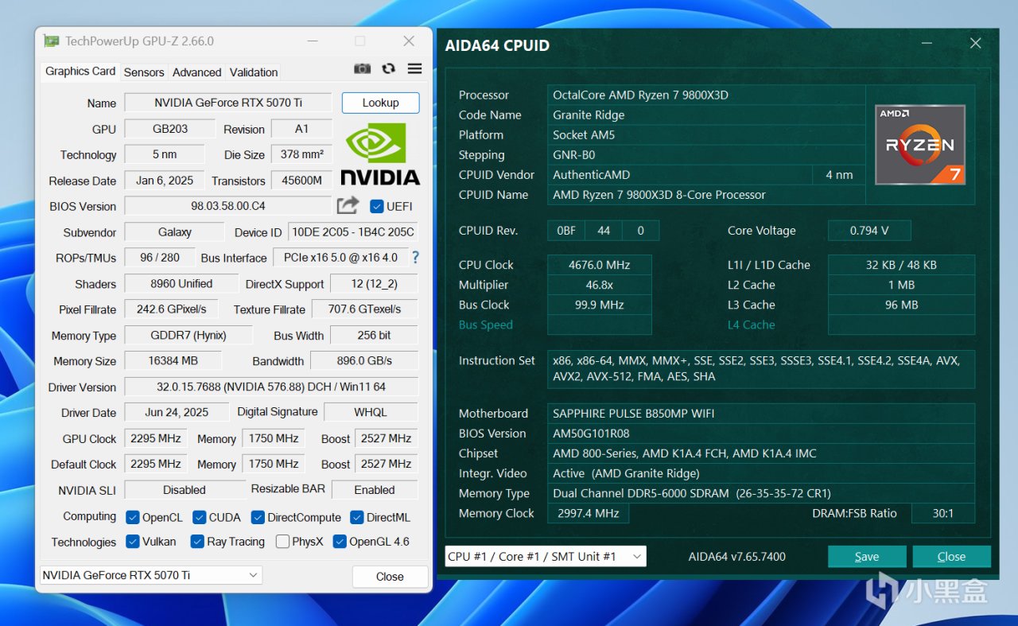
Task: Click the BIOS Version field in GPU-Z
Action: tap(228, 206)
